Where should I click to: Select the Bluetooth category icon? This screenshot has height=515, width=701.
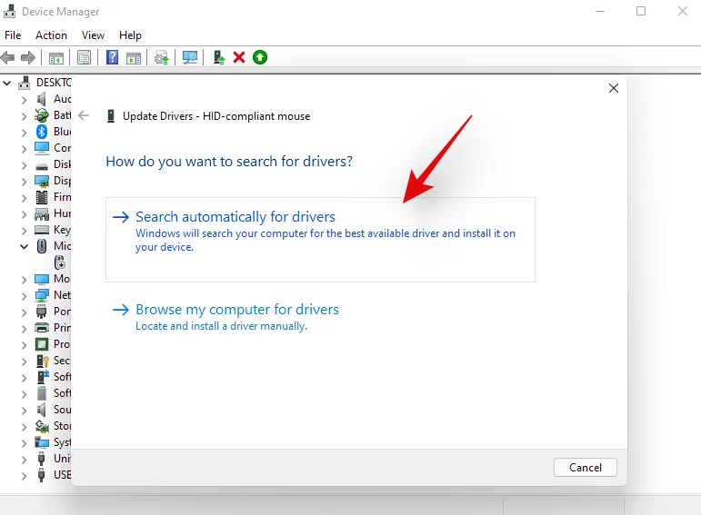(x=42, y=132)
